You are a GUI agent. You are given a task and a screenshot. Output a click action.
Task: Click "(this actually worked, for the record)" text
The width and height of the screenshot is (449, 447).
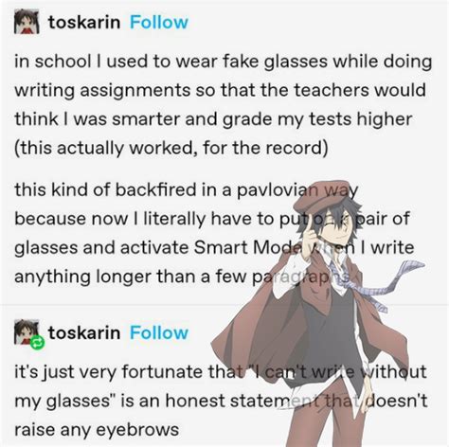(171, 148)
